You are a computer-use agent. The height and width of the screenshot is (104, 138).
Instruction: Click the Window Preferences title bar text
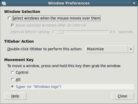point(69,3)
